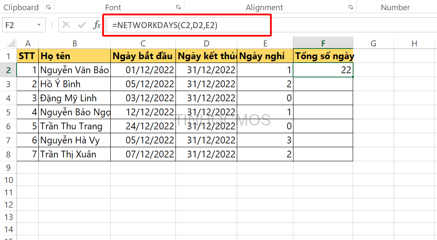Select column A header

[x=28, y=43]
